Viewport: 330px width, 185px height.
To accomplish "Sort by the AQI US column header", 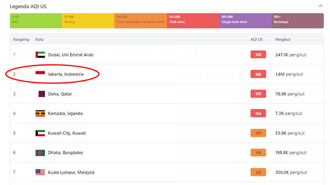I will click(256, 40).
